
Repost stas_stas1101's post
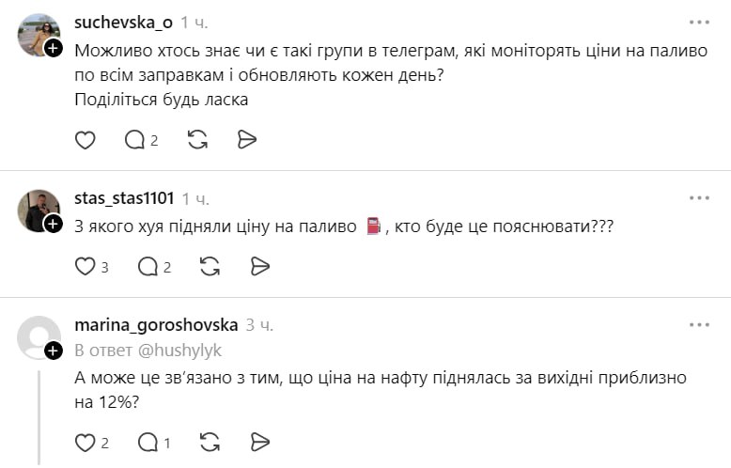pyautogui.click(x=210, y=267)
